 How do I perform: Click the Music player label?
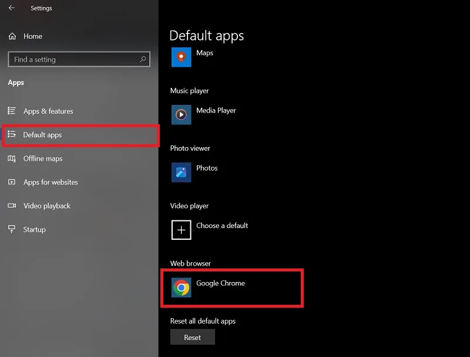pyautogui.click(x=189, y=91)
